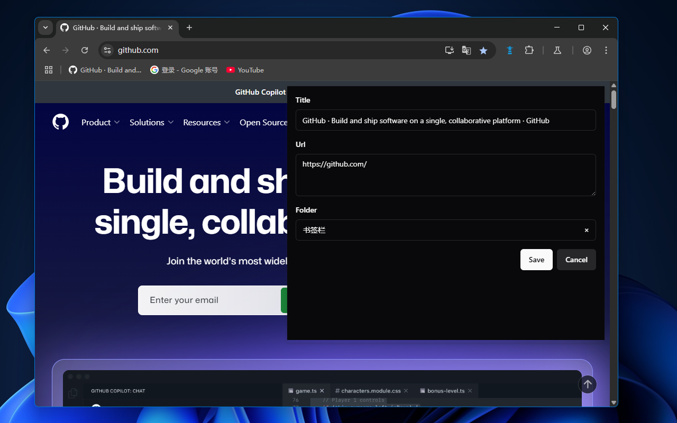Viewport: 677px width, 423px height.
Task: Open the tab search dropdown arrow
Action: coord(45,27)
